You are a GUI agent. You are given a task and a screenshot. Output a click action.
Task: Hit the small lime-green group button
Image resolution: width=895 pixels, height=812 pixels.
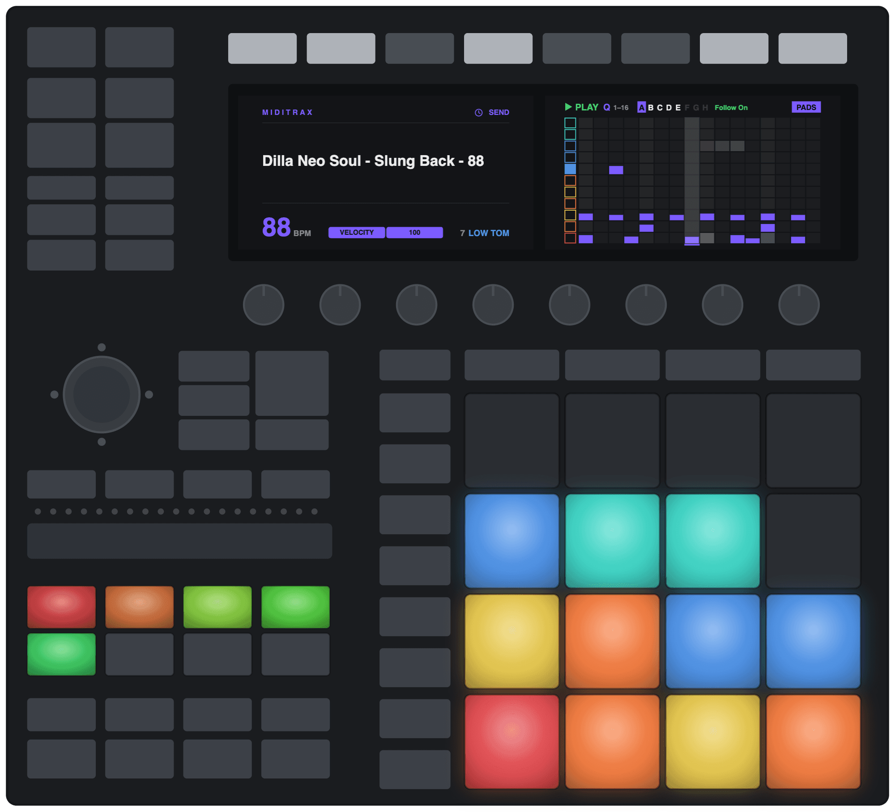click(217, 607)
